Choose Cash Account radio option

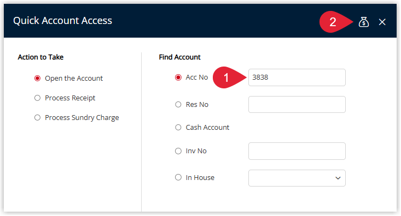point(178,127)
